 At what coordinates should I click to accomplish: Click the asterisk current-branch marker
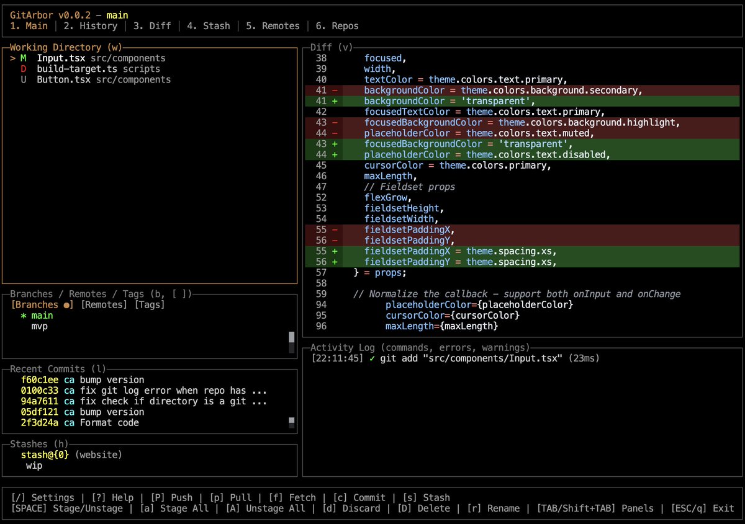click(x=24, y=316)
